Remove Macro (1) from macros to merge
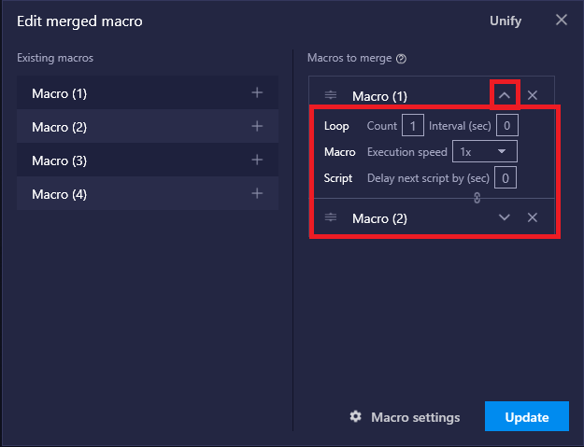Screen dimensions: 584x447 533,95
